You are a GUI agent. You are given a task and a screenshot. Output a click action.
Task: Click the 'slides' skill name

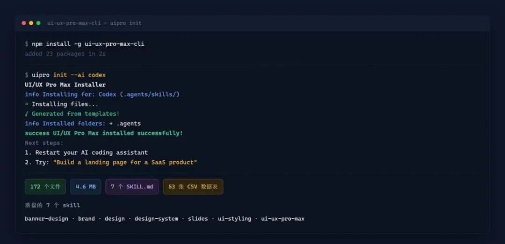[x=198, y=219]
